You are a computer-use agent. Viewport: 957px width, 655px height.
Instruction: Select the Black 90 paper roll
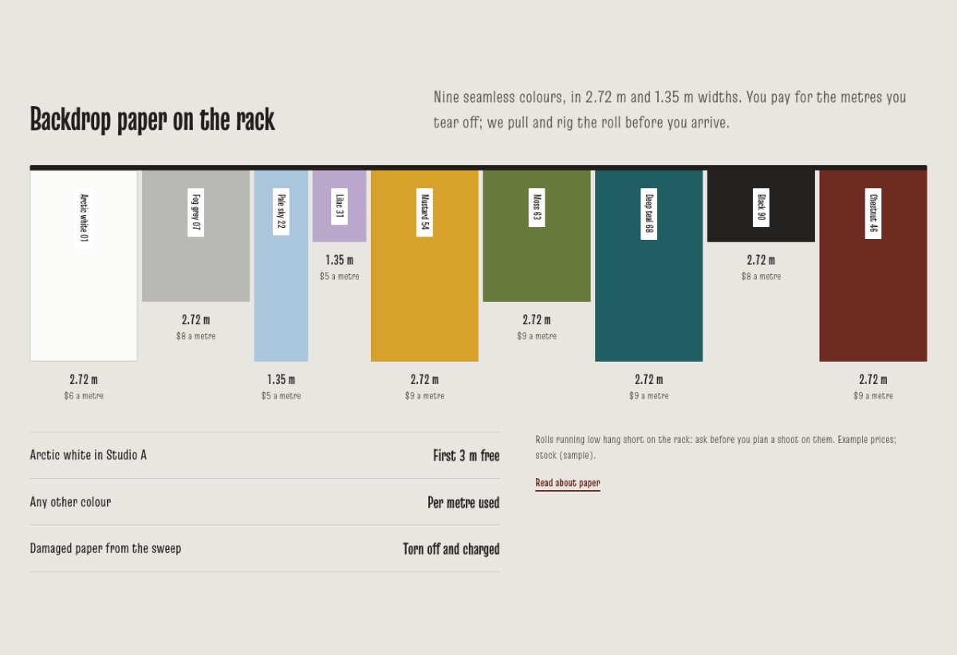[x=761, y=206]
